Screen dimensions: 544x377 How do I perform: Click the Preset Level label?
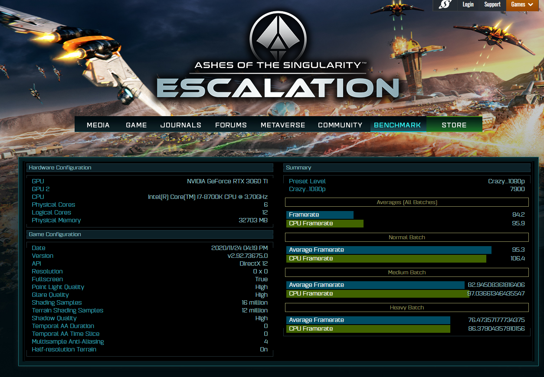pos(307,181)
